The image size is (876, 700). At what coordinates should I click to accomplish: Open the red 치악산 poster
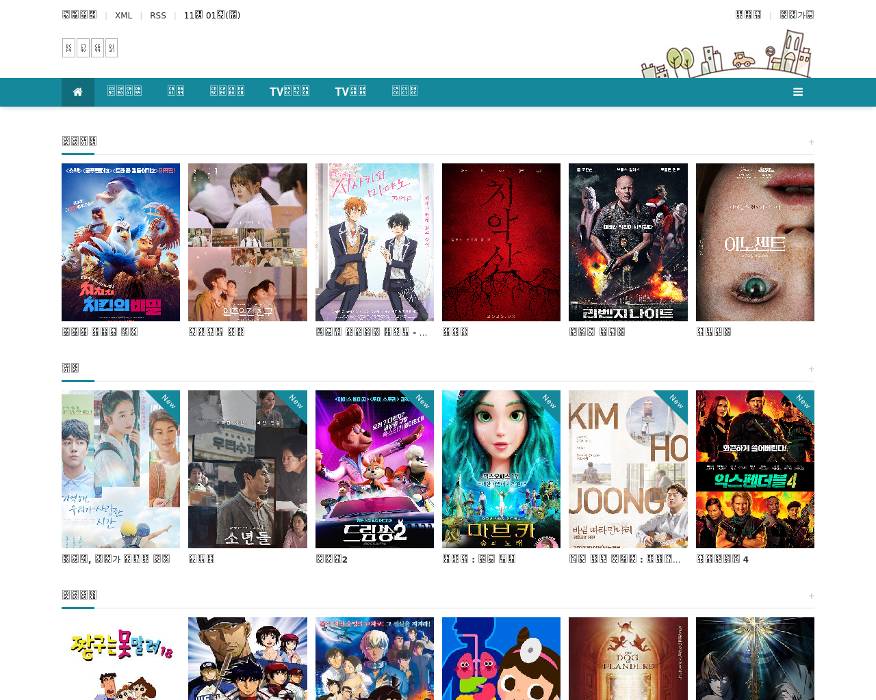[x=501, y=242]
